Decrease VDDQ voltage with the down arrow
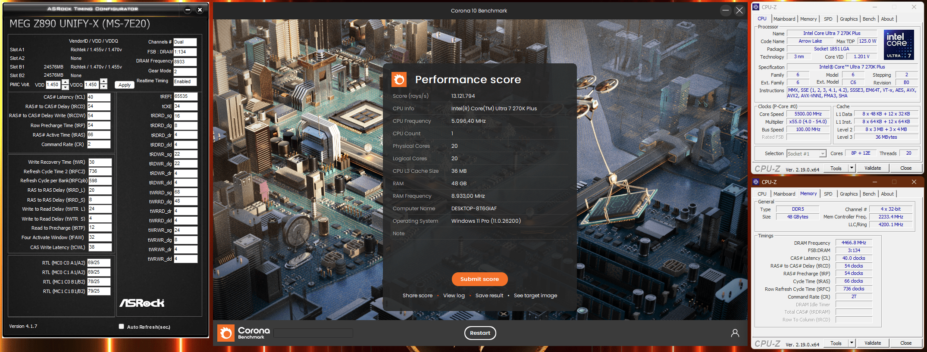Image resolution: width=927 pixels, height=352 pixels. coord(103,87)
